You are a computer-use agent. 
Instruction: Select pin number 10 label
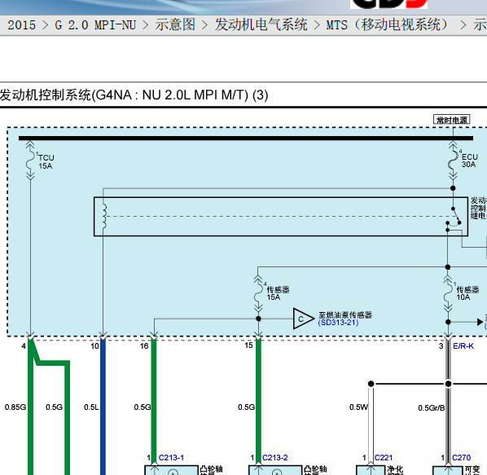(x=94, y=346)
